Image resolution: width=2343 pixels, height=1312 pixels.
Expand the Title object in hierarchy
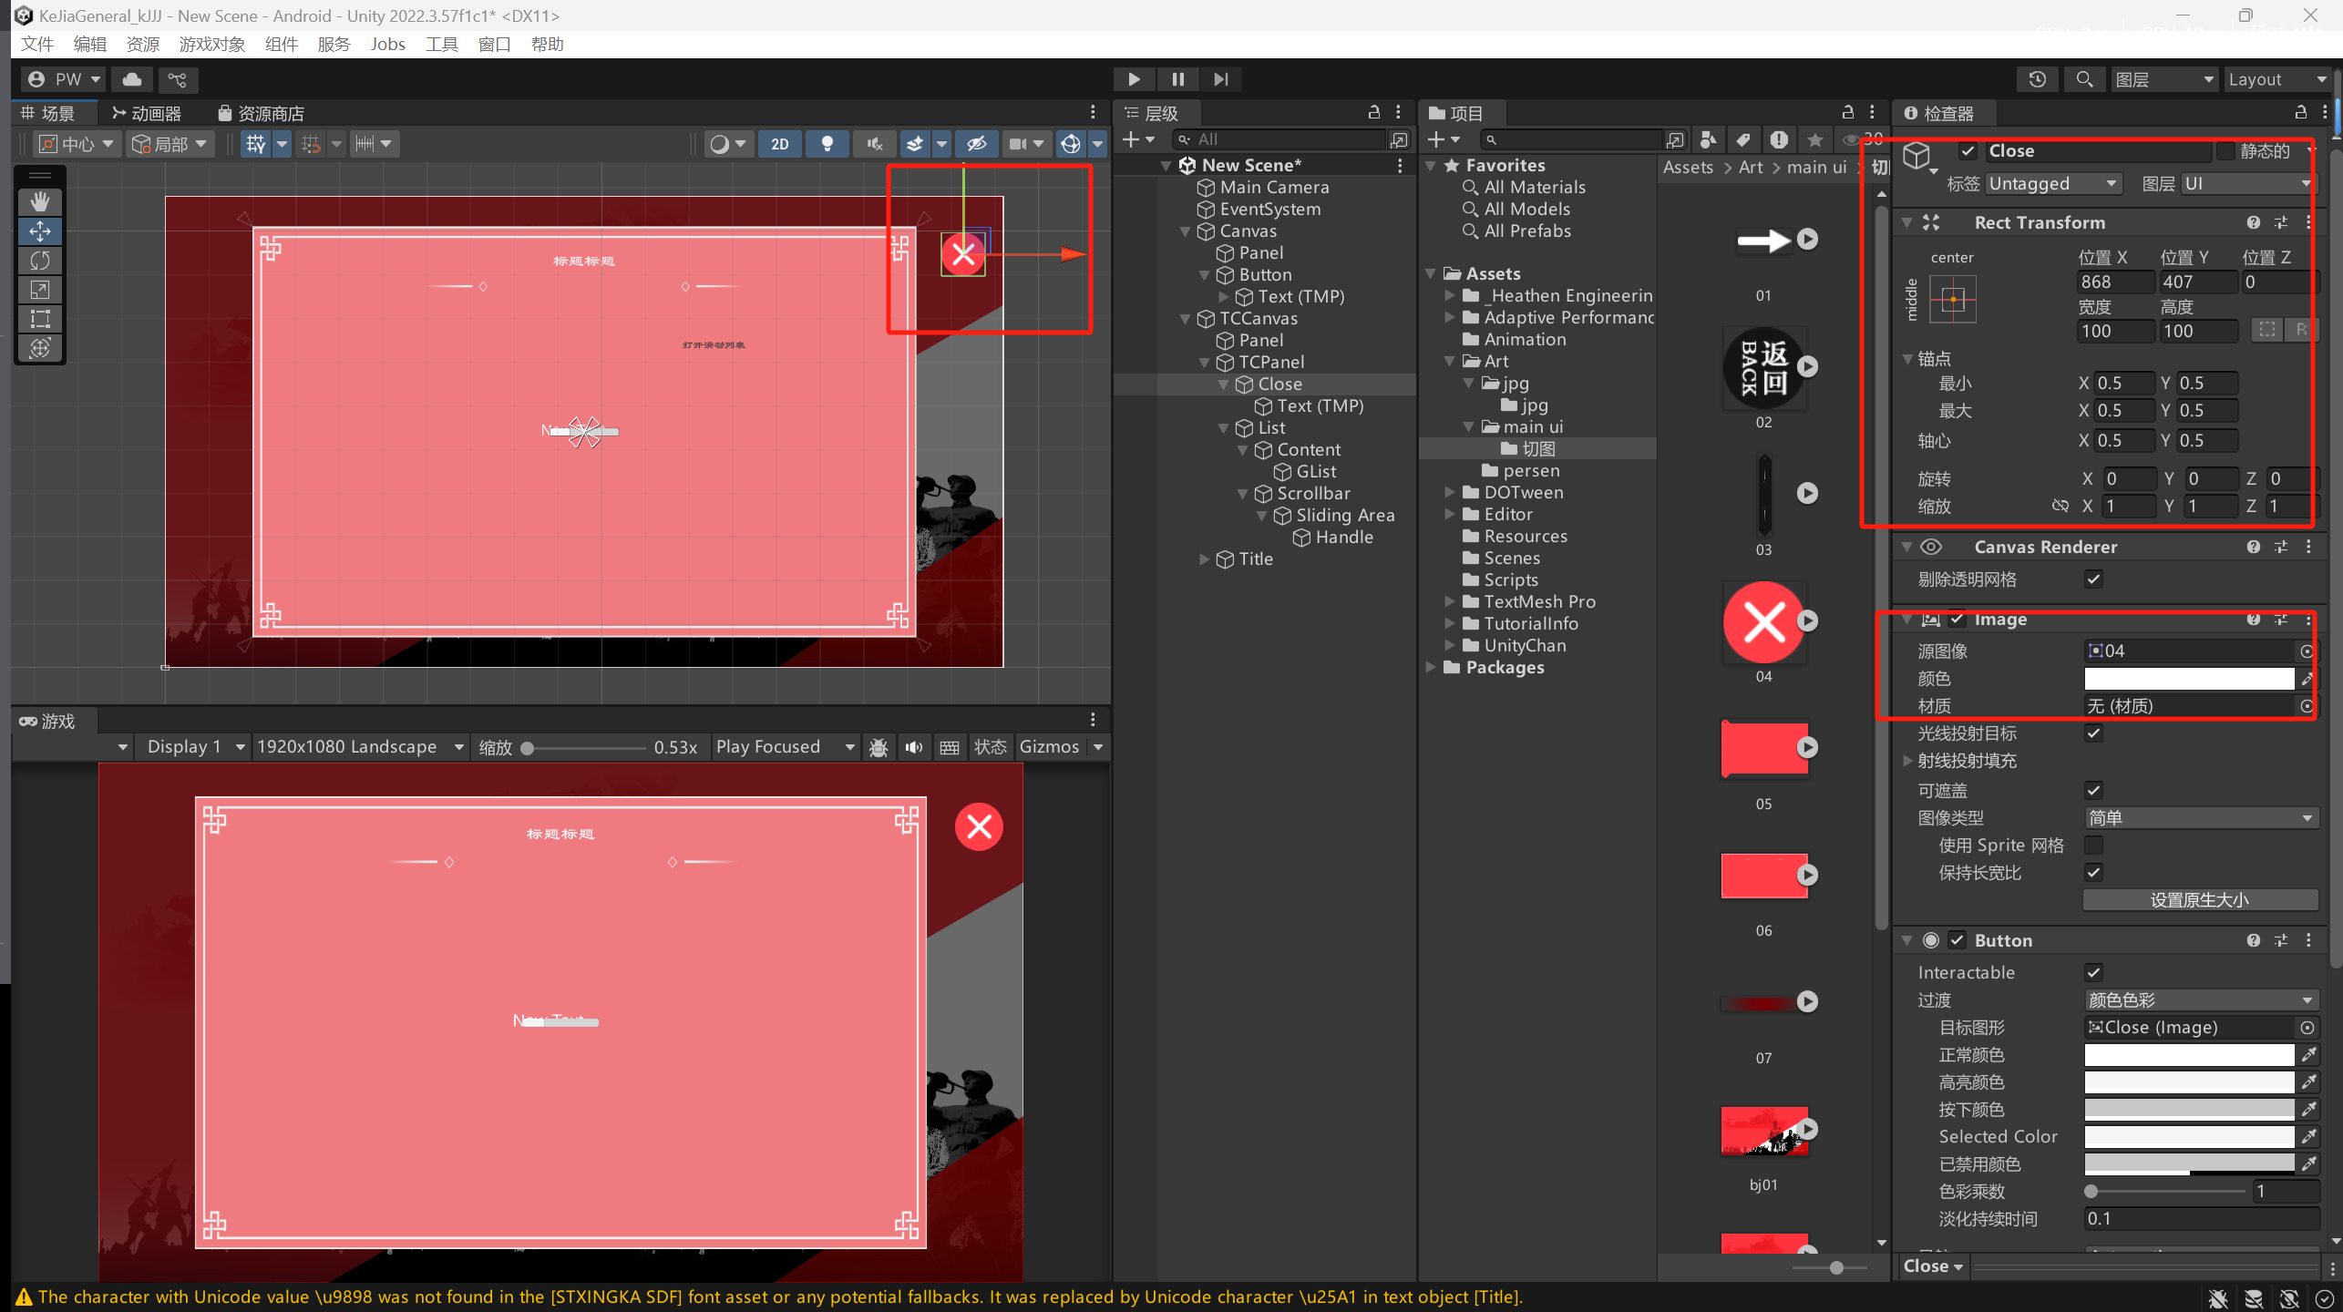tap(1205, 559)
